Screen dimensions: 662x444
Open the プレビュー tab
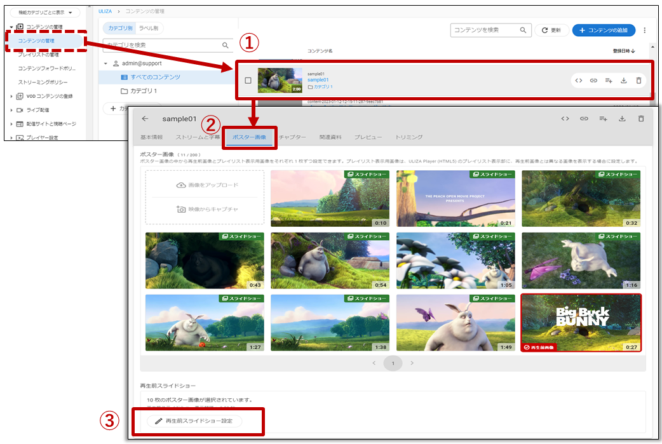[368, 137]
